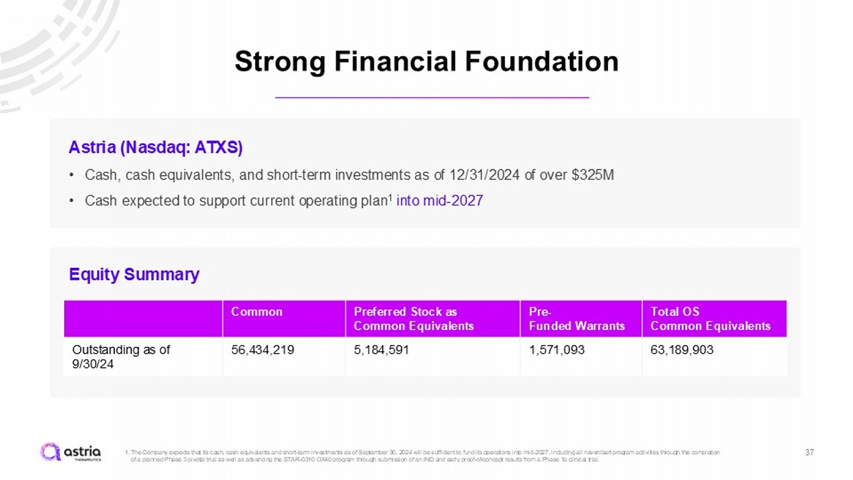Select the 1,571,093 pre-funded warrants cell

pyautogui.click(x=557, y=350)
